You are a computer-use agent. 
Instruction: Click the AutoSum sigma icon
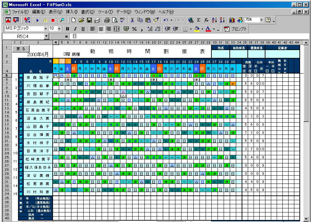click(x=198, y=20)
